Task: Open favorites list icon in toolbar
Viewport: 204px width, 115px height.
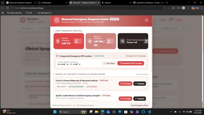Action: (179, 8)
